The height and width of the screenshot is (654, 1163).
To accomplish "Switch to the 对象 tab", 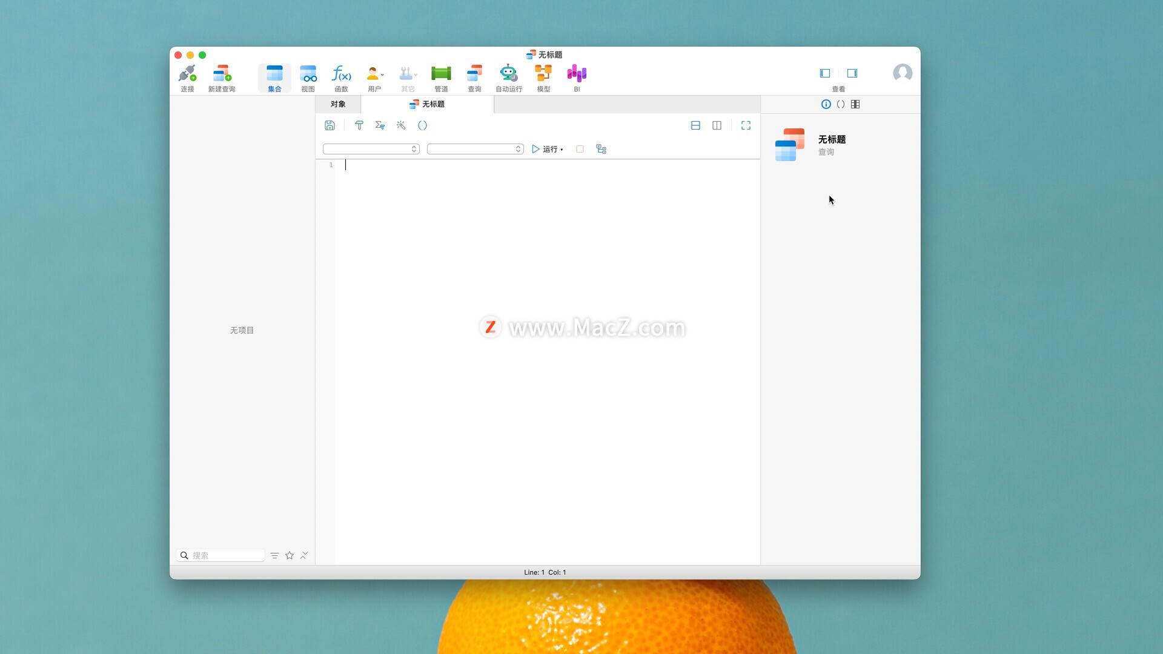I will pyautogui.click(x=338, y=104).
